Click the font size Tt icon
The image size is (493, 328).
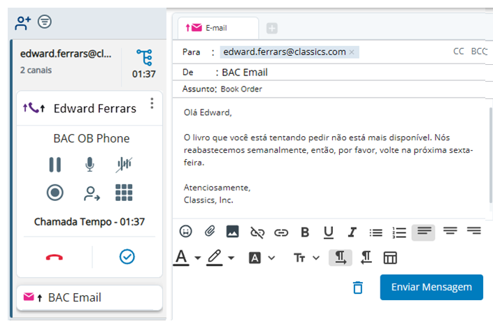click(299, 258)
